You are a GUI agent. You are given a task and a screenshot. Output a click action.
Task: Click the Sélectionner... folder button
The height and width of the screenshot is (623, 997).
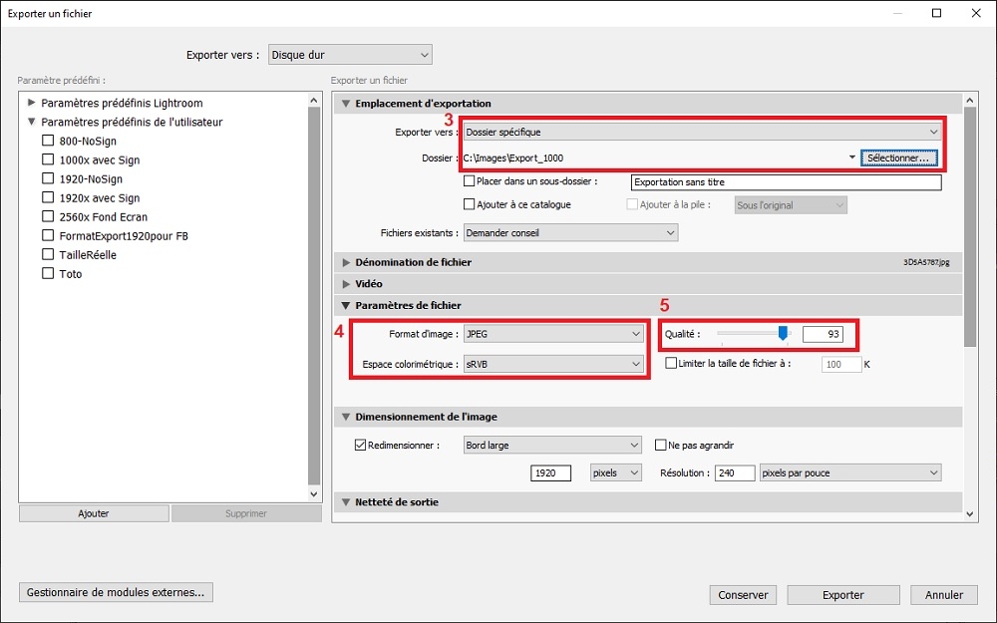tap(899, 157)
